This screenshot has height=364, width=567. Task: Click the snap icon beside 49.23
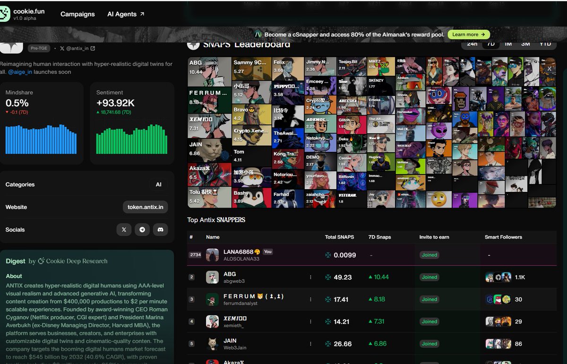(328, 277)
